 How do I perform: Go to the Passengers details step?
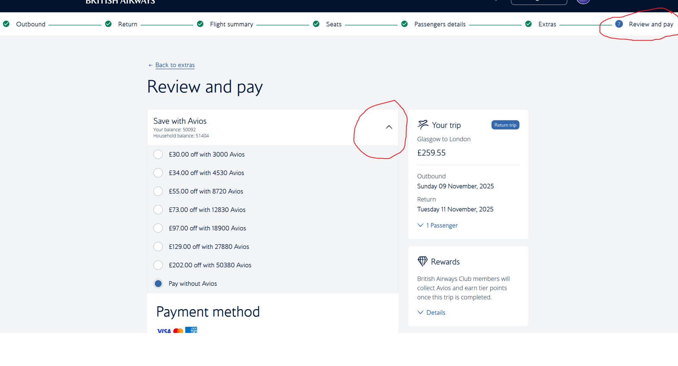tap(440, 24)
